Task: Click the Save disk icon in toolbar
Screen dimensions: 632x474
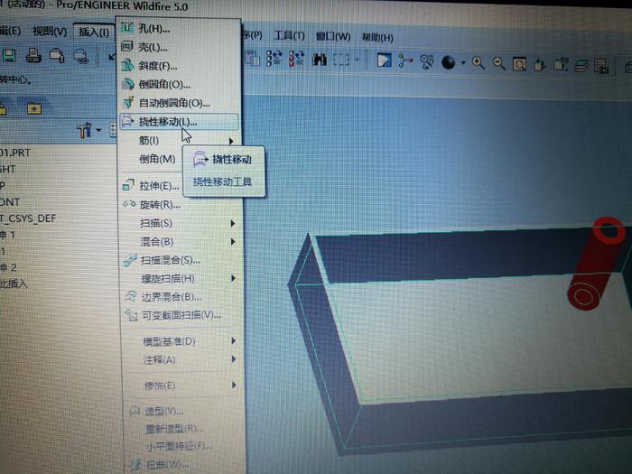Action: point(7,55)
